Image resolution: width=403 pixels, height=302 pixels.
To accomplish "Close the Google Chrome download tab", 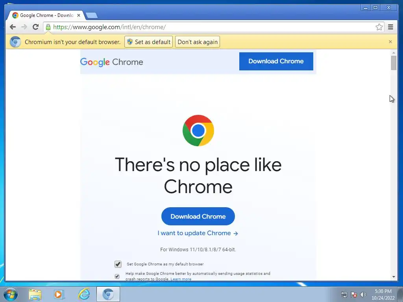I will [x=79, y=15].
